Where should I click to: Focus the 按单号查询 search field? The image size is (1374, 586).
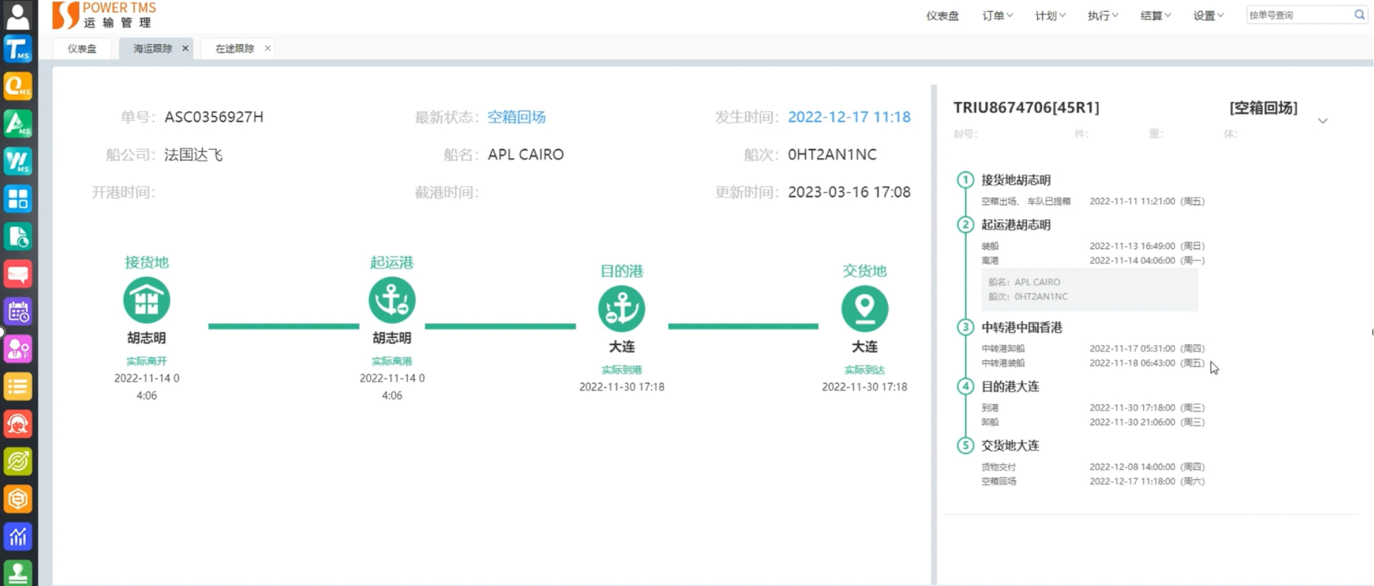click(1298, 15)
